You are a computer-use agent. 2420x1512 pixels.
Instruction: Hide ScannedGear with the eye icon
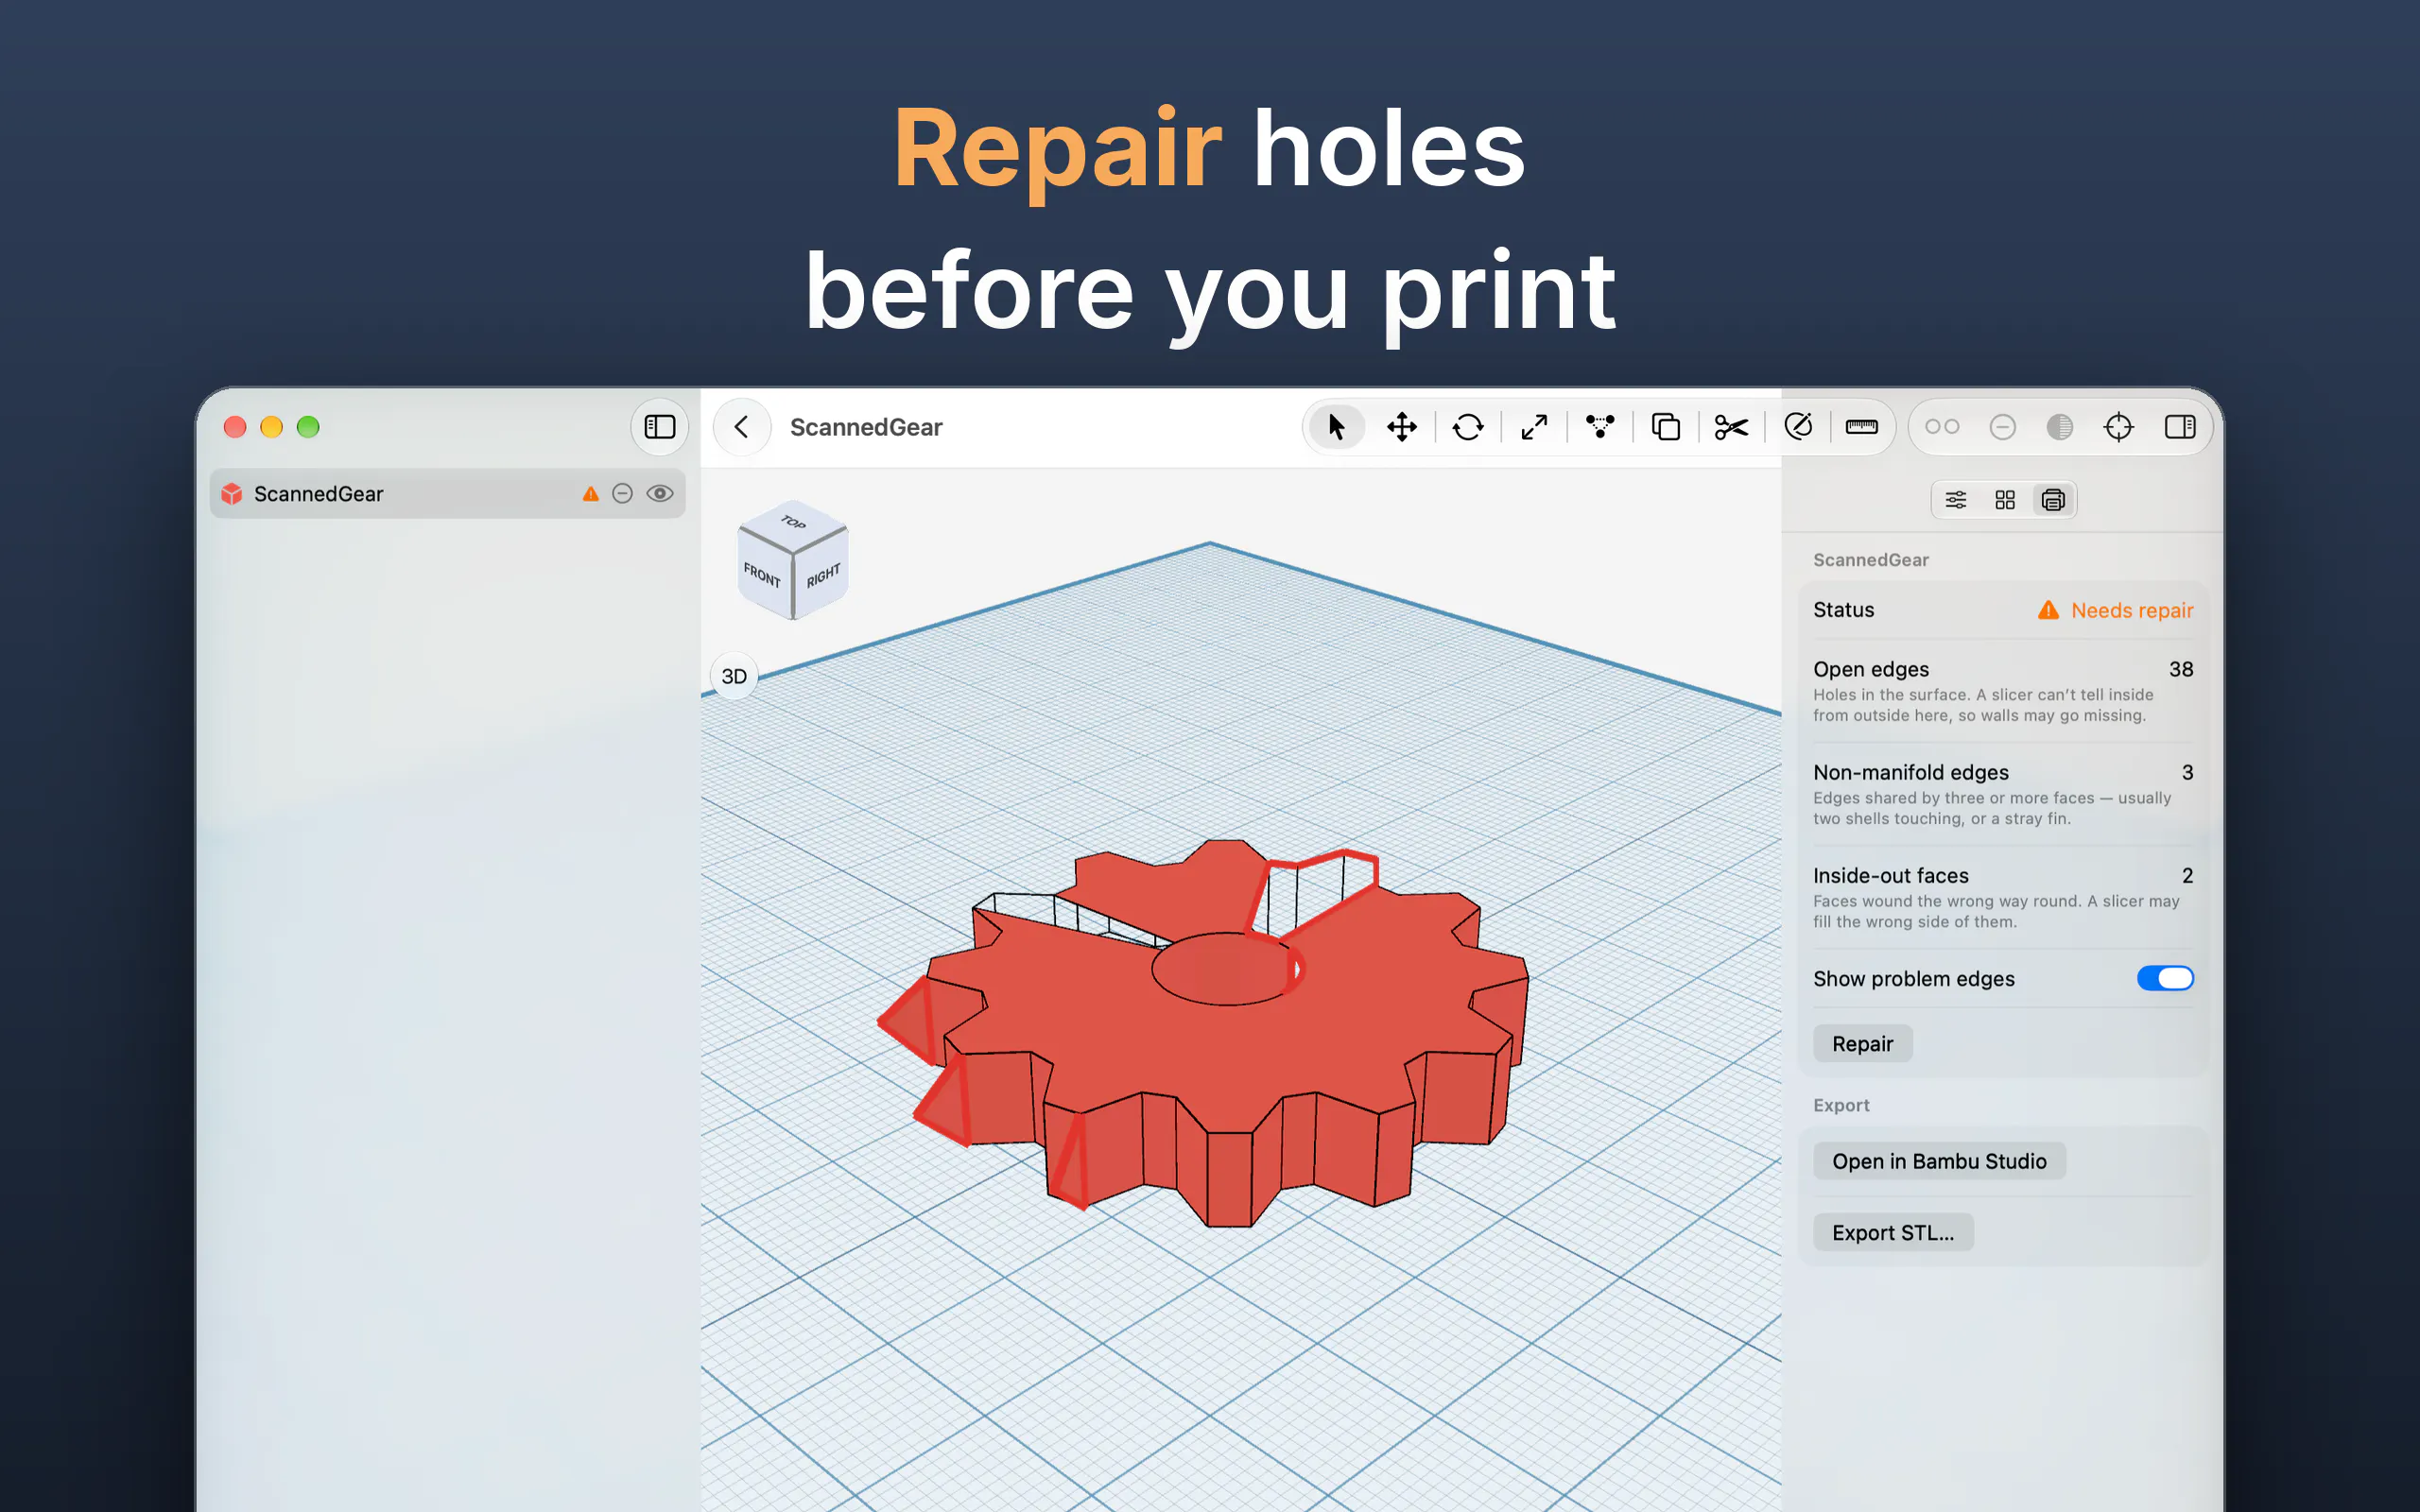tap(660, 494)
